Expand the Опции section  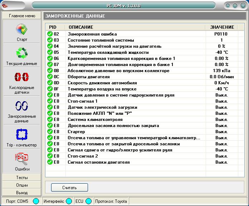[22, 185]
